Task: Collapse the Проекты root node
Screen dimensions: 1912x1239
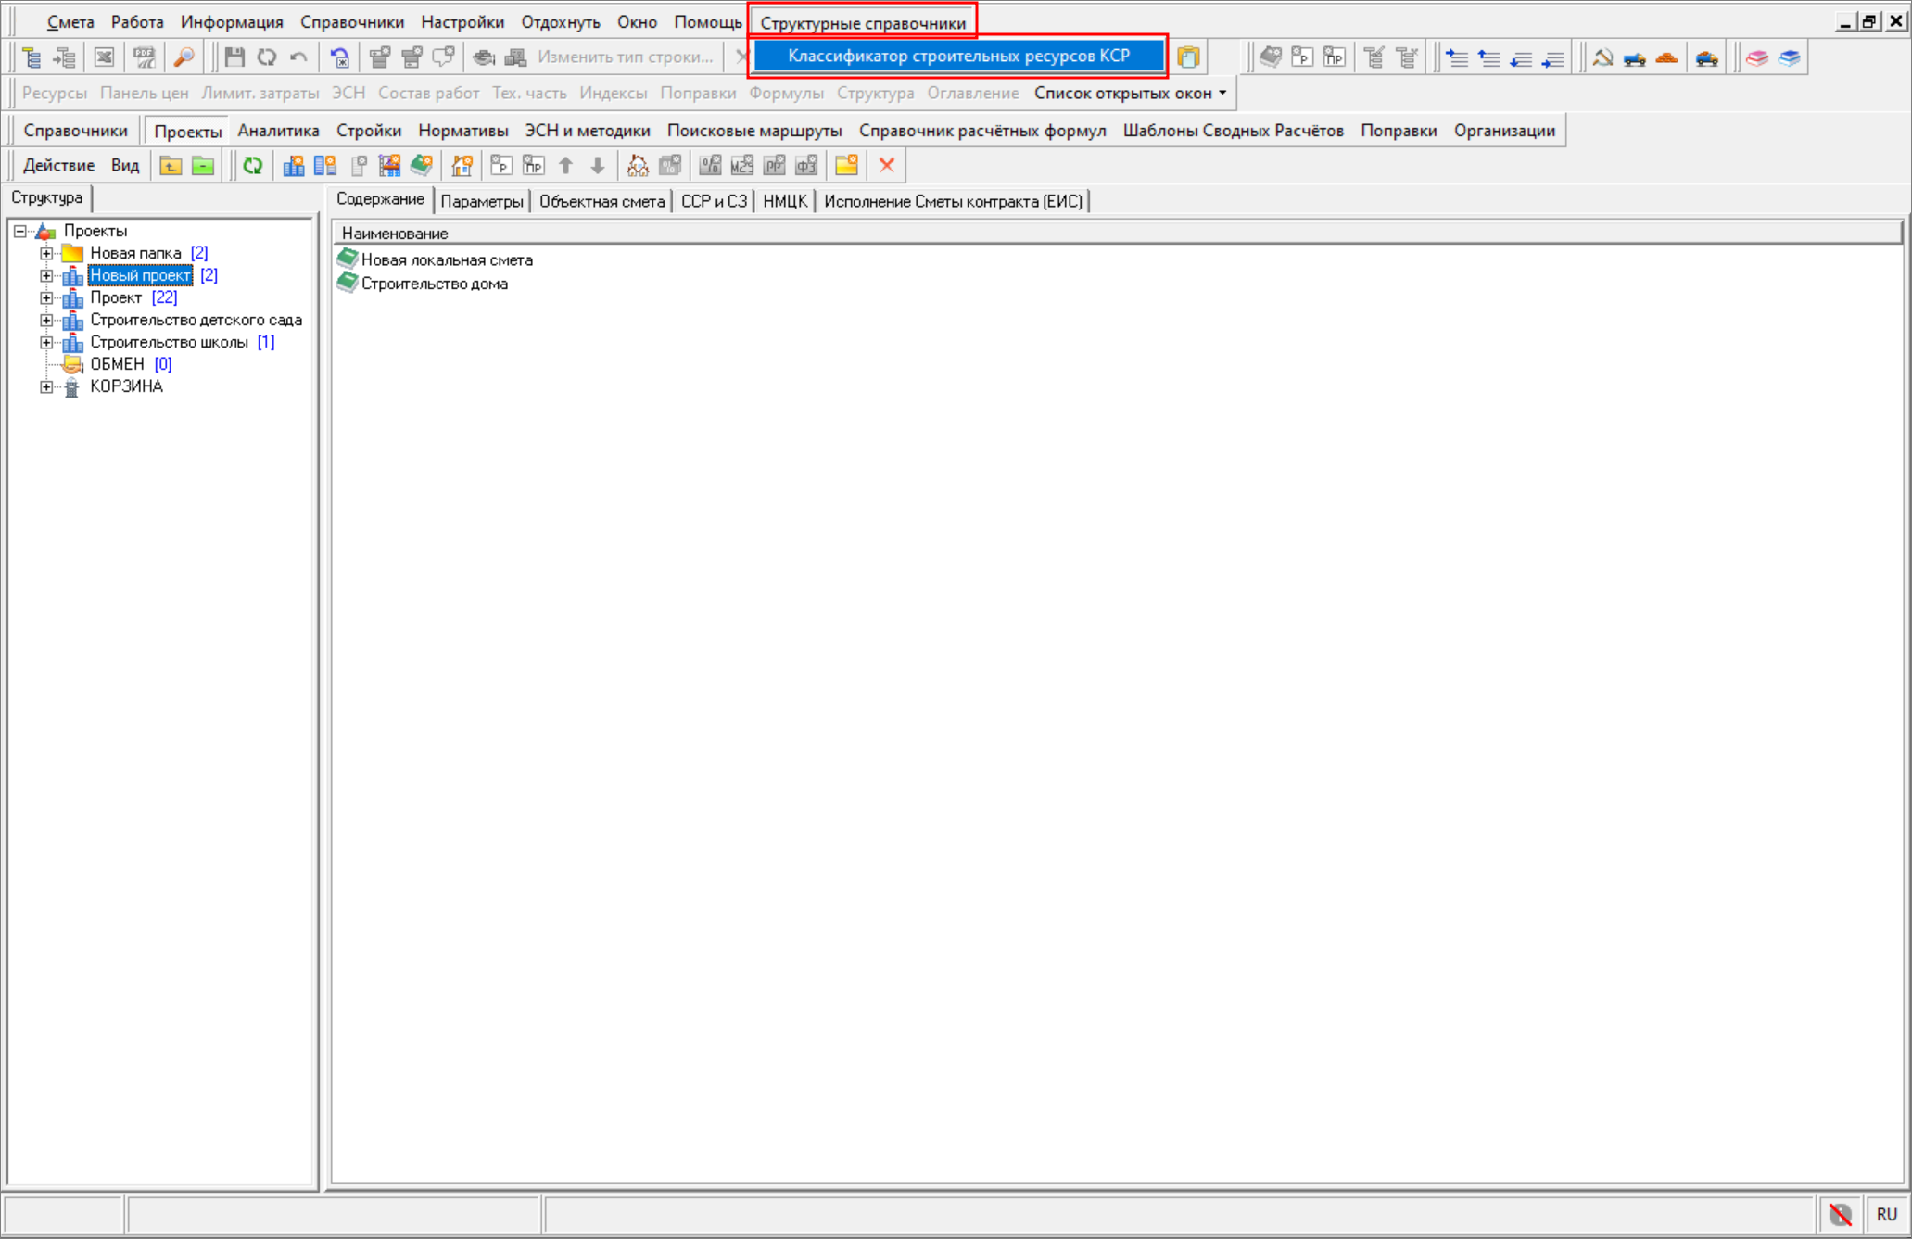Action: 20,231
